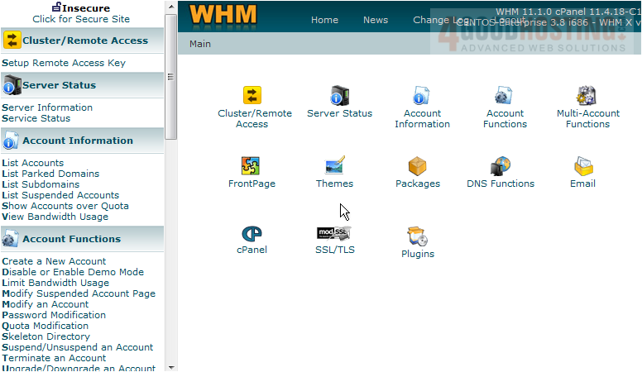Select the Account Functions gear icon
The height and width of the screenshot is (372, 642).
pyautogui.click(x=505, y=96)
